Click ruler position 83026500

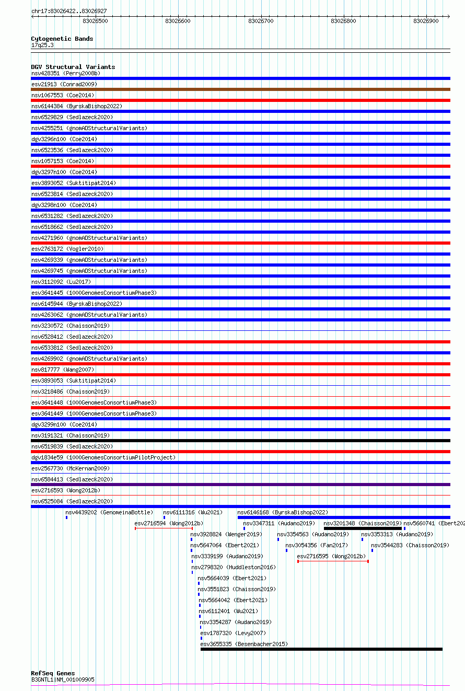[96, 21]
